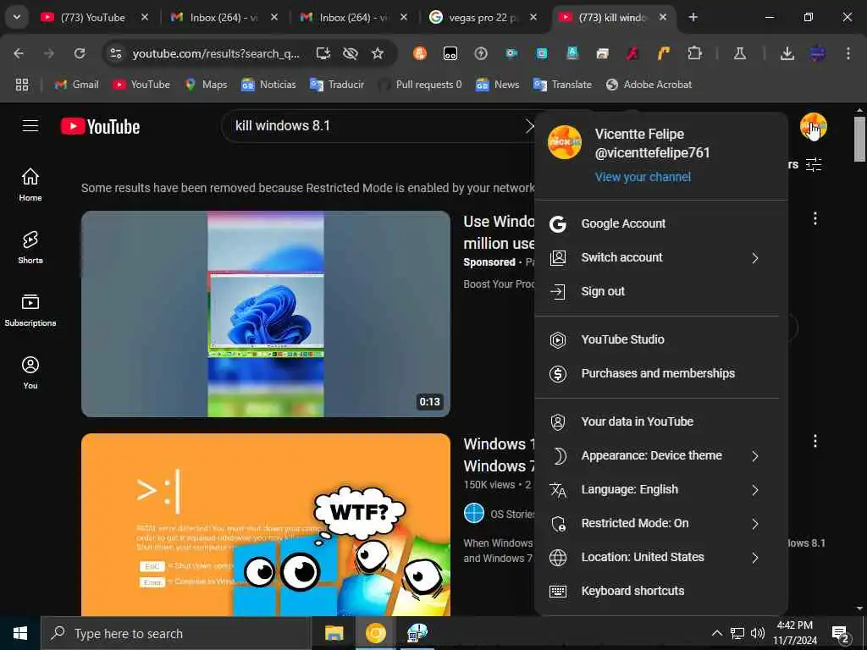The height and width of the screenshot is (650, 867).
Task: Open Keyboard shortcuts entry
Action: tap(657, 591)
